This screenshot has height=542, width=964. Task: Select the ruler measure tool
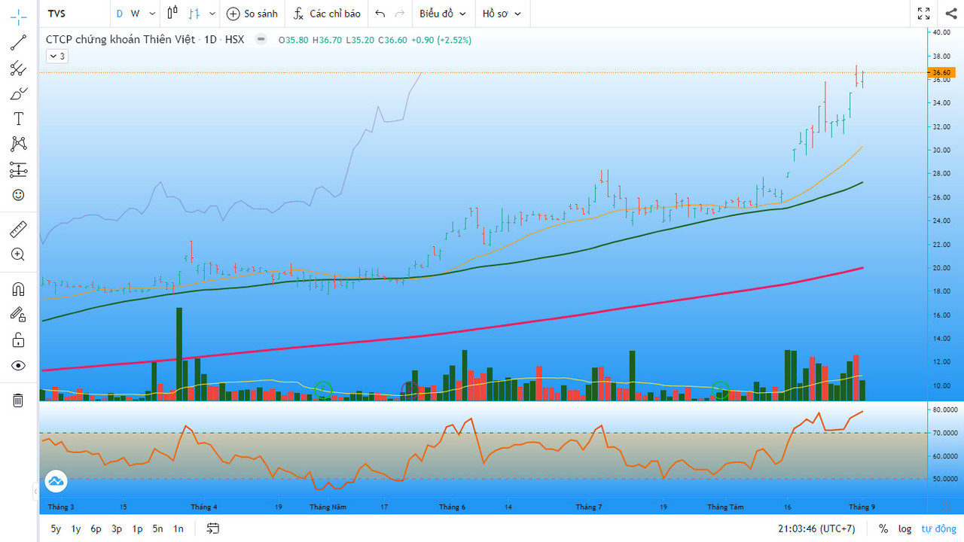(x=18, y=229)
